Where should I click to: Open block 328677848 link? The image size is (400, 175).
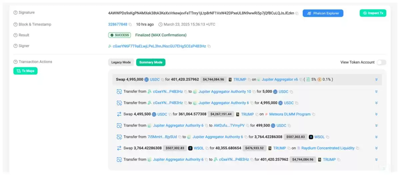pos(118,25)
